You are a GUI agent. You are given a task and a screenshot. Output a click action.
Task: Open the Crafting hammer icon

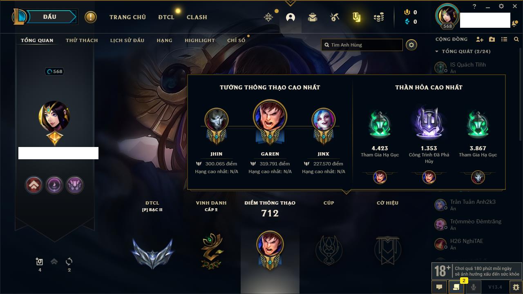tap(335, 17)
